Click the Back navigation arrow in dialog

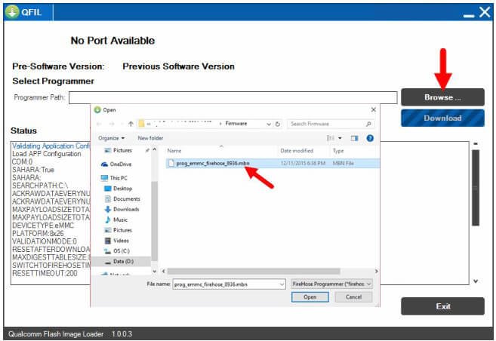tap(99, 124)
